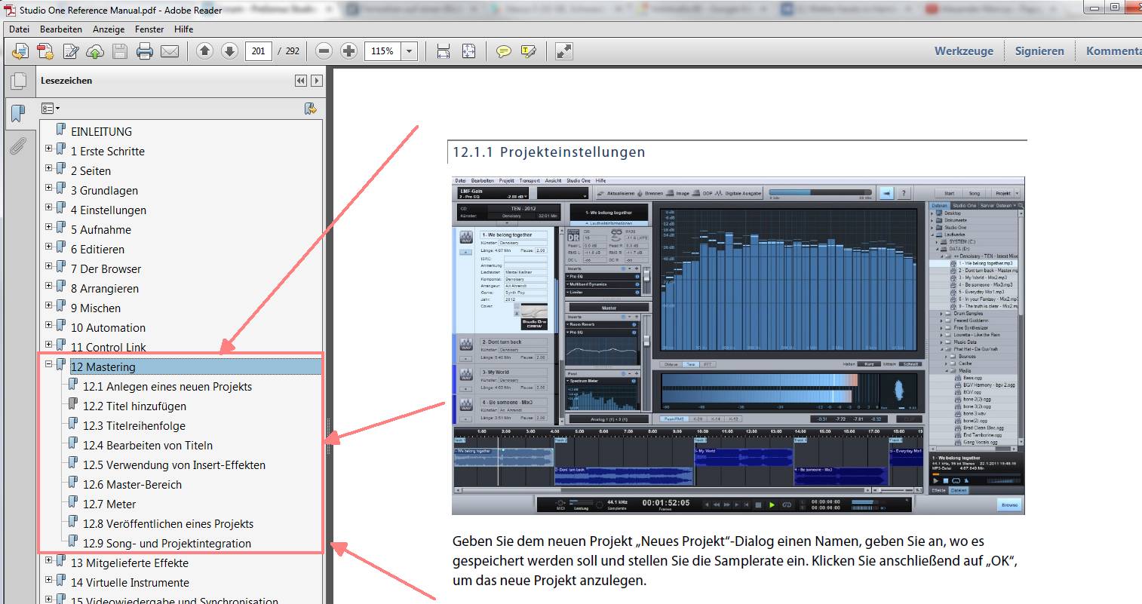The width and height of the screenshot is (1142, 604).
Task: Open the Signieren pane
Action: pyautogui.click(x=1039, y=51)
